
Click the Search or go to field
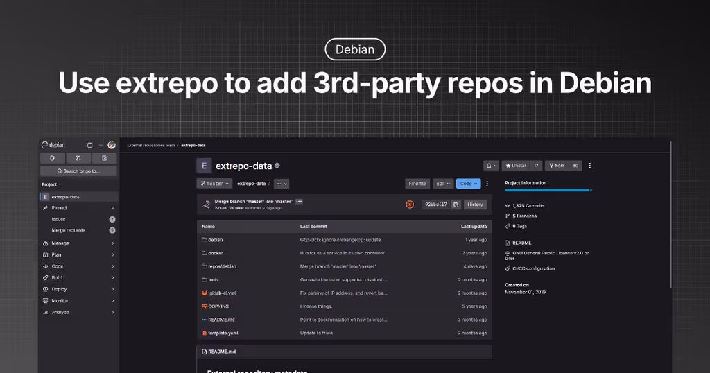78,171
